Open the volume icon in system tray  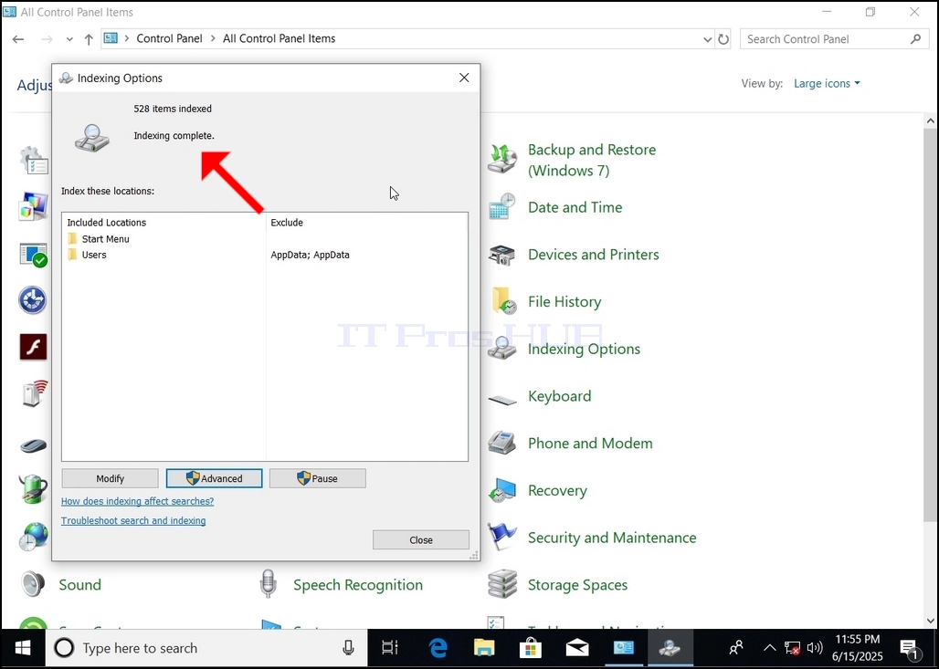coord(815,648)
